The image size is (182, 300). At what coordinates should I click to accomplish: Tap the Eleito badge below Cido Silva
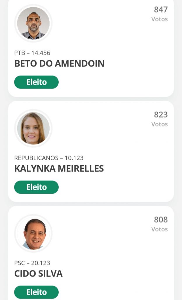(x=36, y=292)
